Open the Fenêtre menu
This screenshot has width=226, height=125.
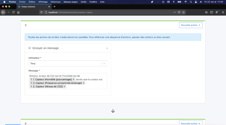pyautogui.click(x=93, y=2)
